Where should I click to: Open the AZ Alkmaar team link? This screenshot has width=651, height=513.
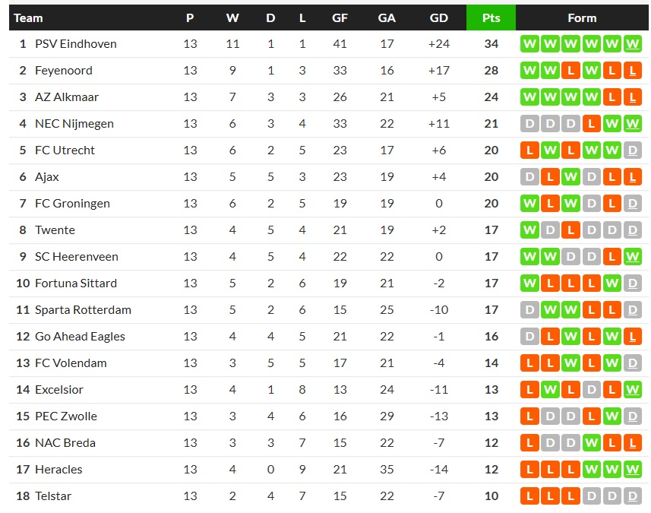67,97
